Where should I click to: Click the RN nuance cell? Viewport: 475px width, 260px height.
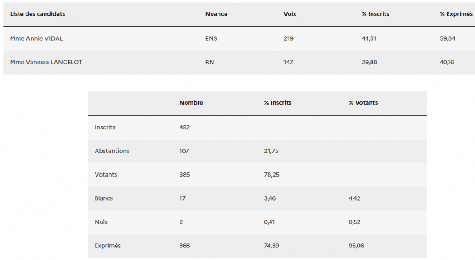pyautogui.click(x=210, y=63)
